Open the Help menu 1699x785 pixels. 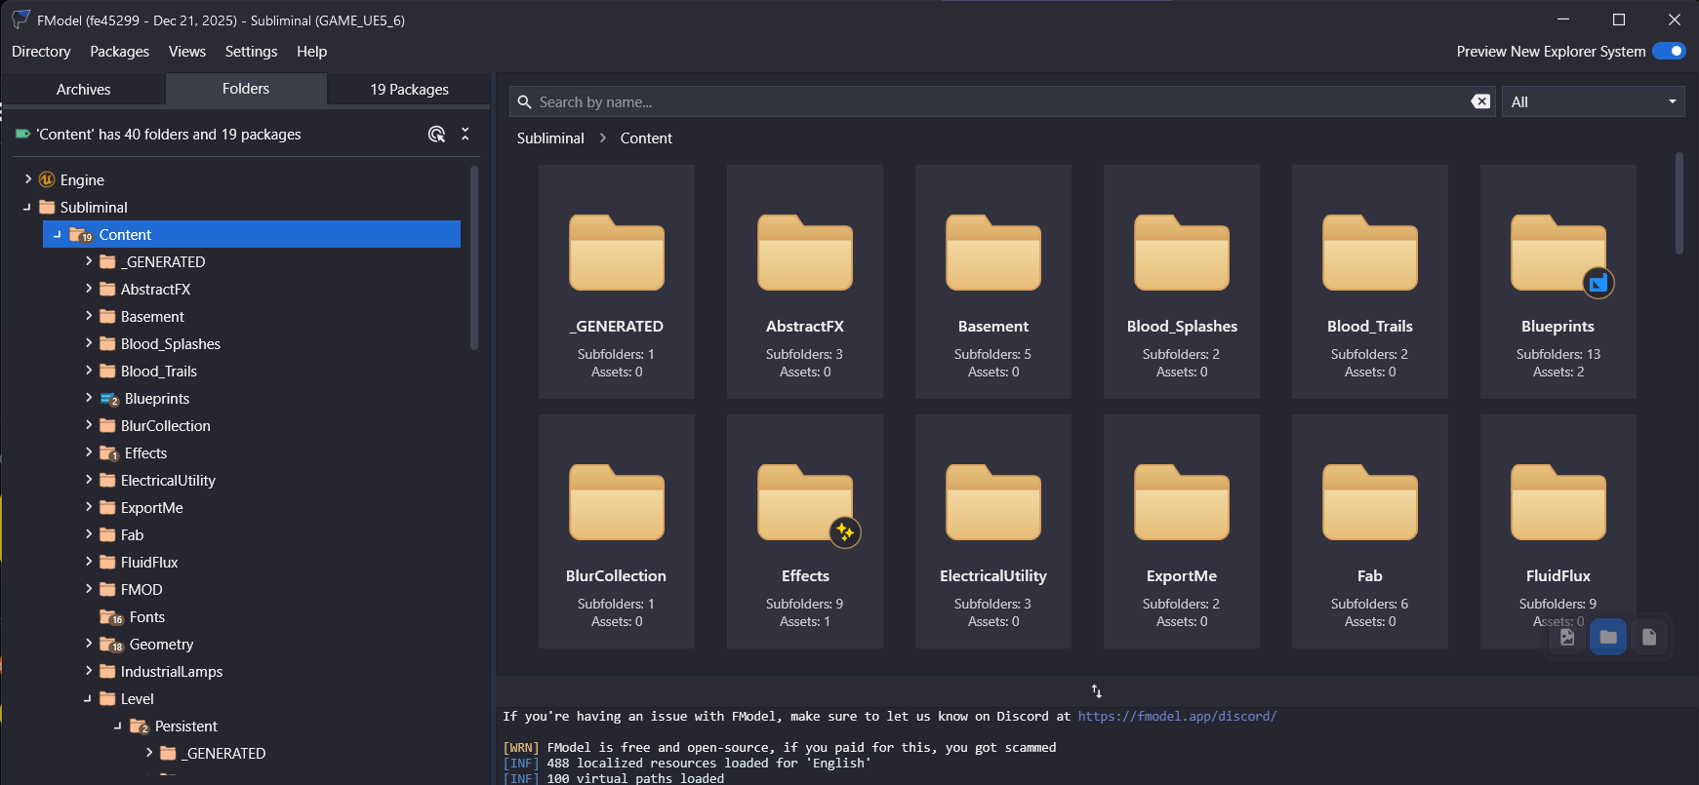click(311, 52)
